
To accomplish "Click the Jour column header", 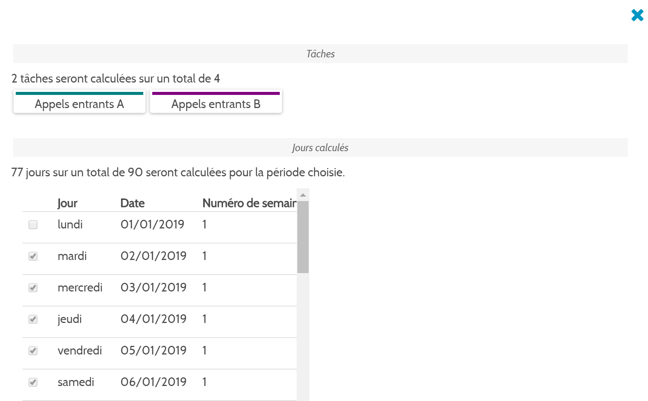I will point(67,203).
